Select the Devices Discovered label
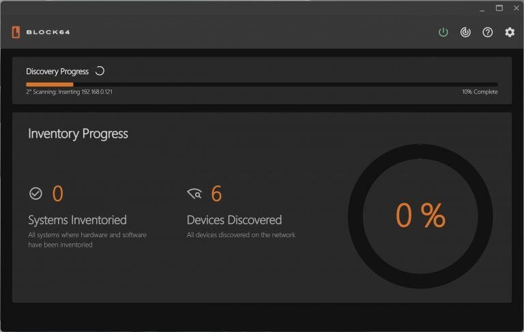524x332 pixels. (234, 220)
